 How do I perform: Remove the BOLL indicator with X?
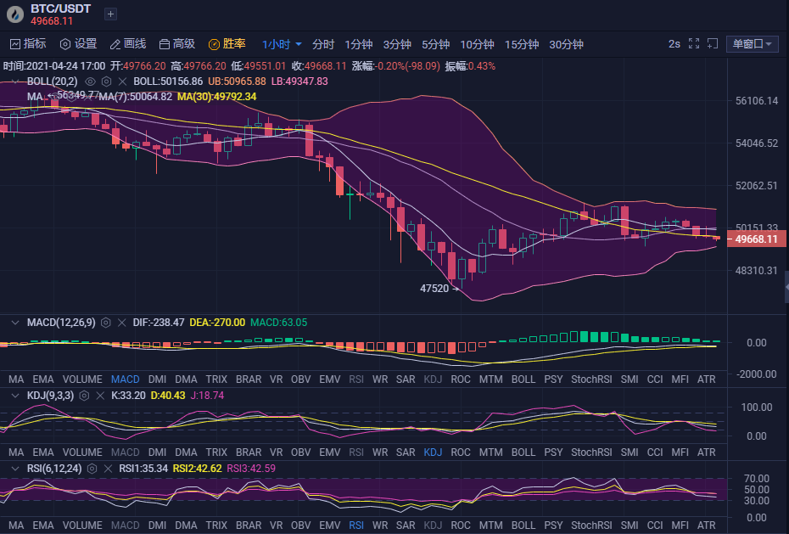point(122,82)
